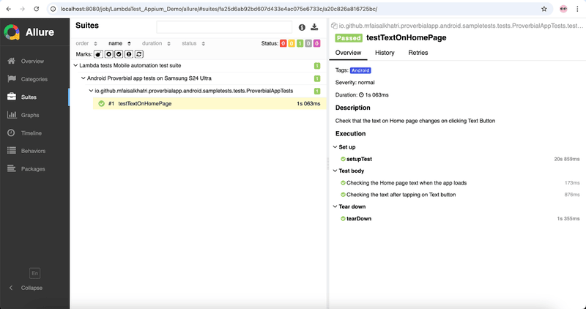Toggle the purple unknown status filter

[316, 44]
